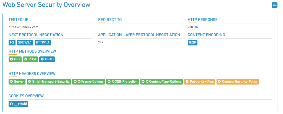The height and width of the screenshot is (114, 283).
Task: Click the Content-Security-Policy warning badge
Action: click(238, 82)
